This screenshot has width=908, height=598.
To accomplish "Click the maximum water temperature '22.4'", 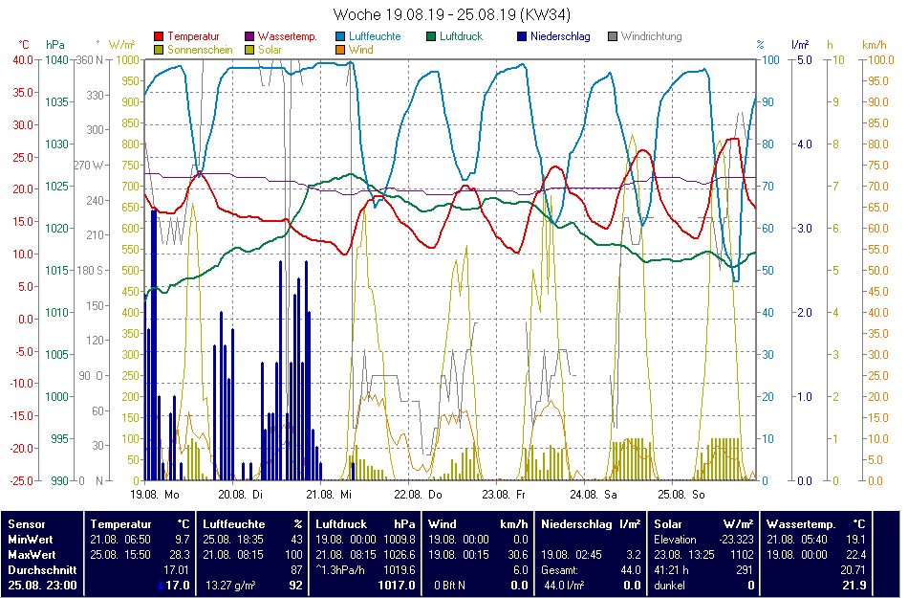I will point(855,555).
